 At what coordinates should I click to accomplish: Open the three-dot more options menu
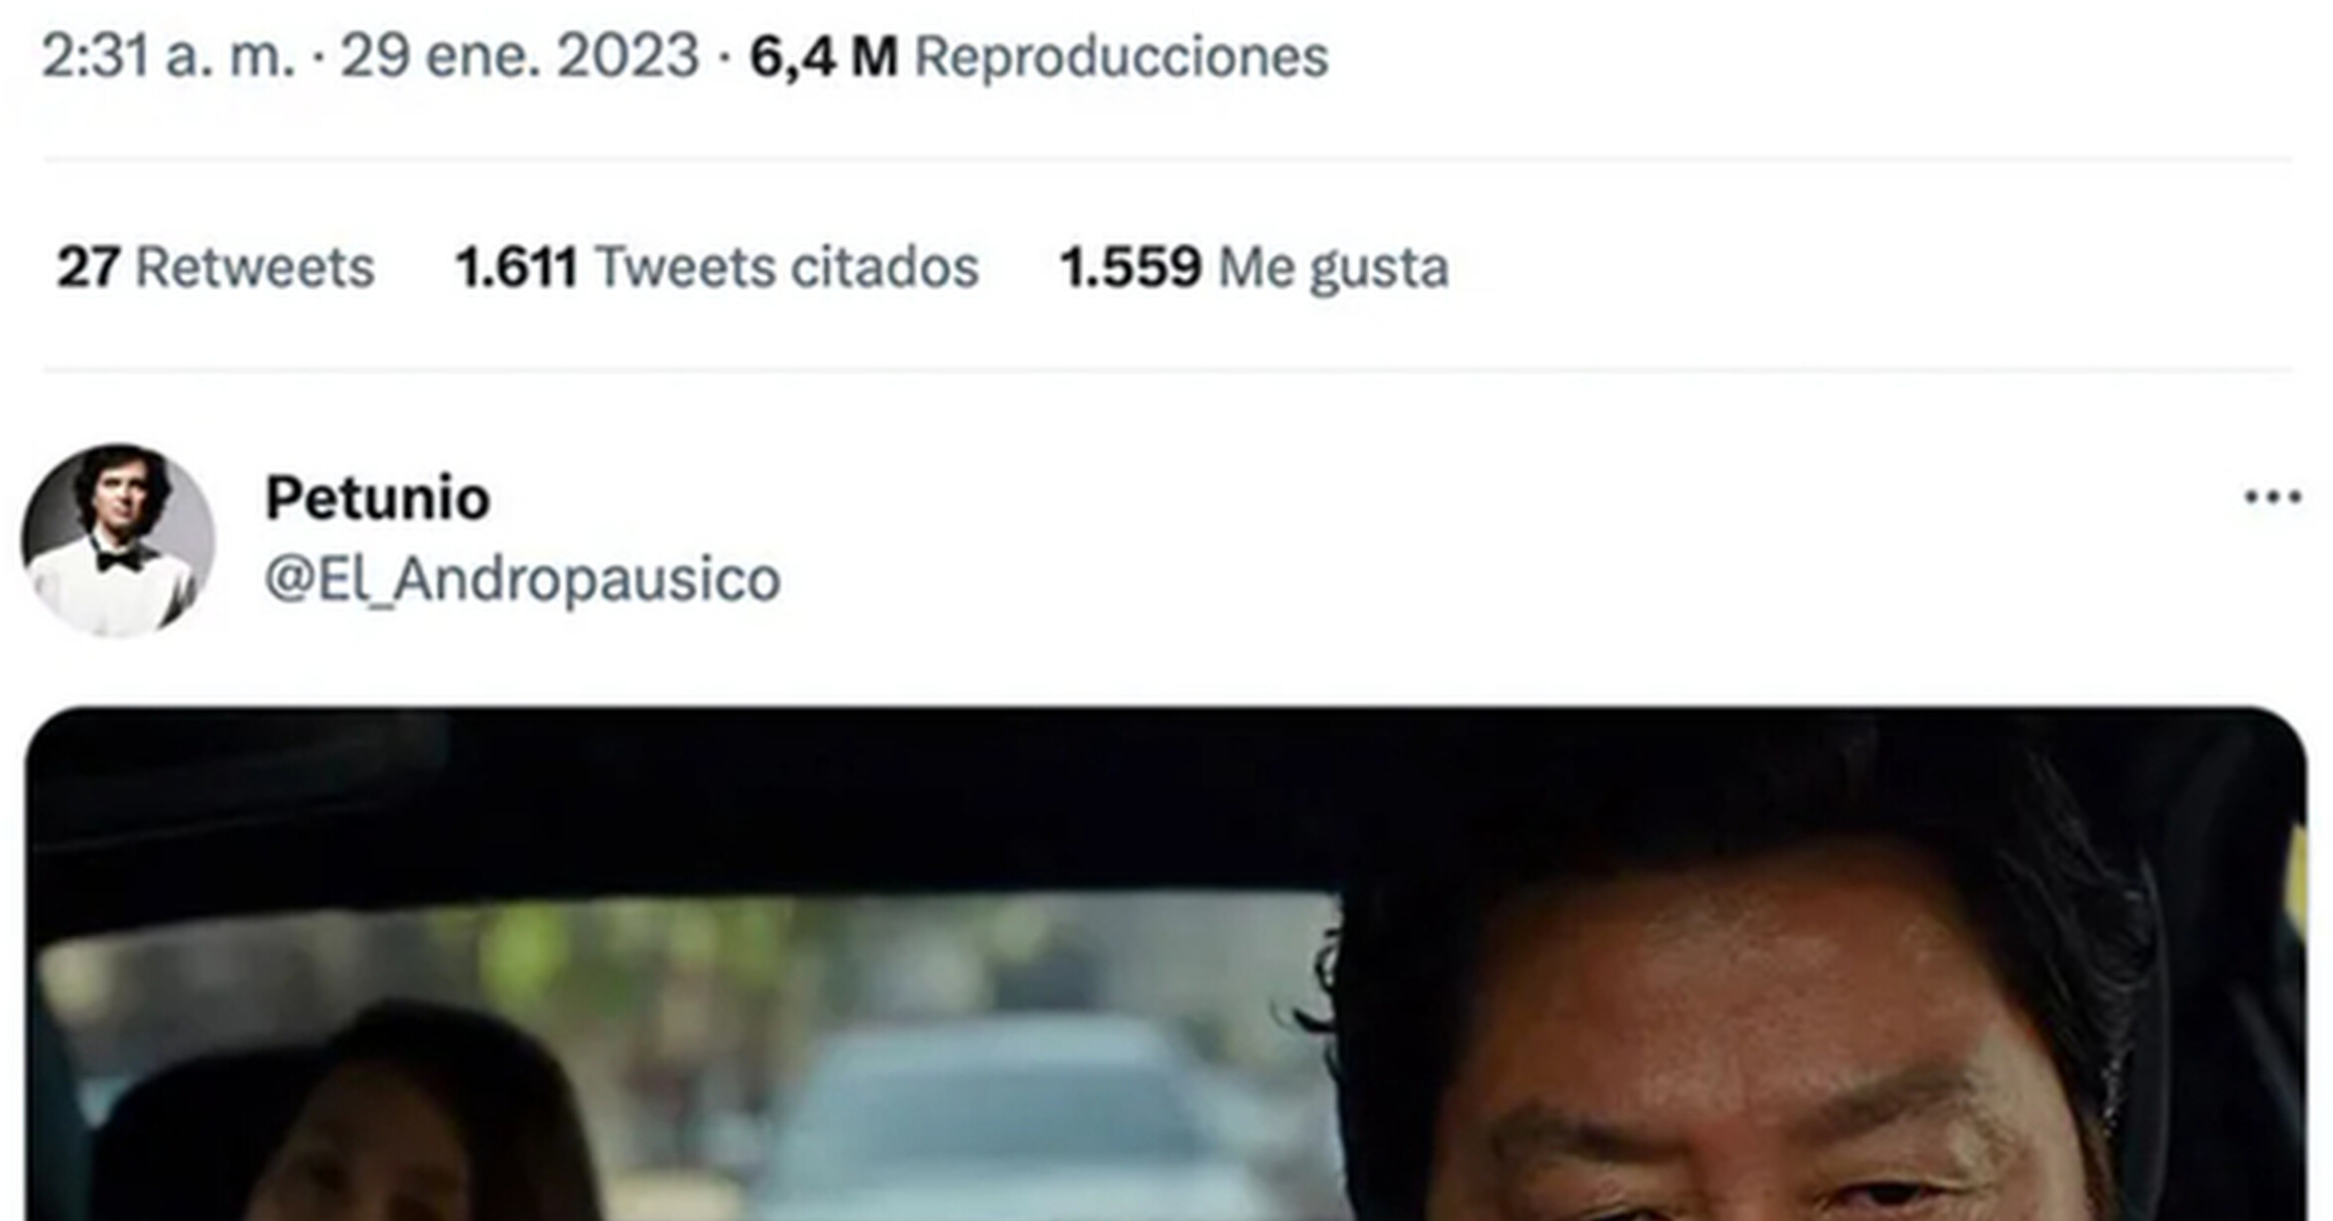(x=2272, y=496)
